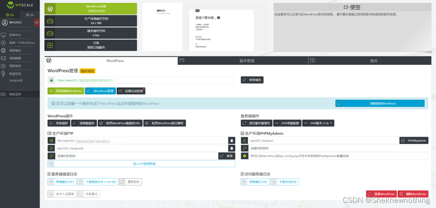Open 控制中心 in the sidebar
Screen dimensions: 436x208
20,35
